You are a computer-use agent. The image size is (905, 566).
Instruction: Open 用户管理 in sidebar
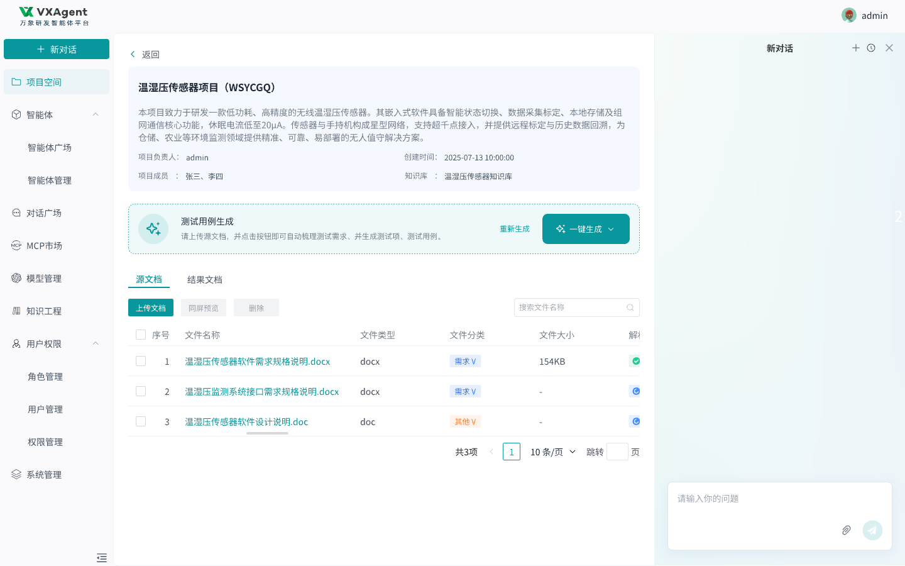(x=45, y=409)
